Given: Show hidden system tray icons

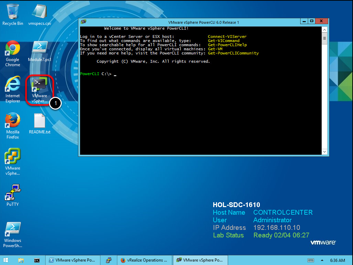Looking at the screenshot, I should (x=322, y=260).
